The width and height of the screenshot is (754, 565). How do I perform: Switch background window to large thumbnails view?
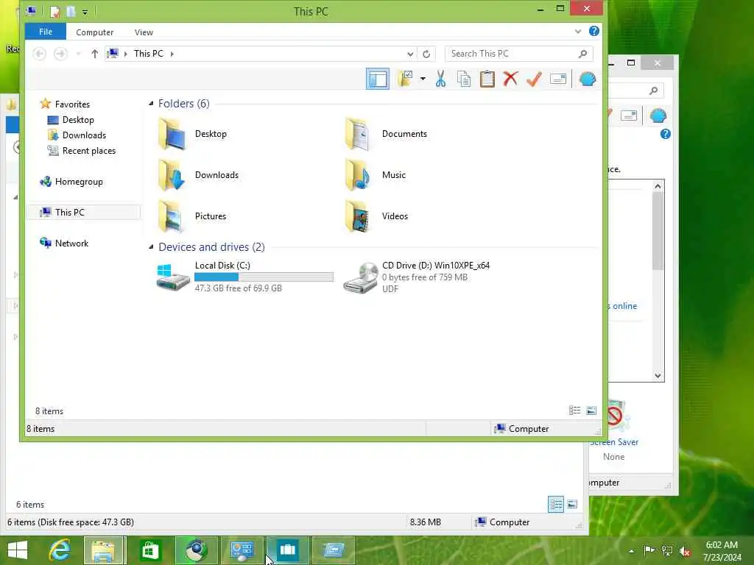click(x=572, y=505)
